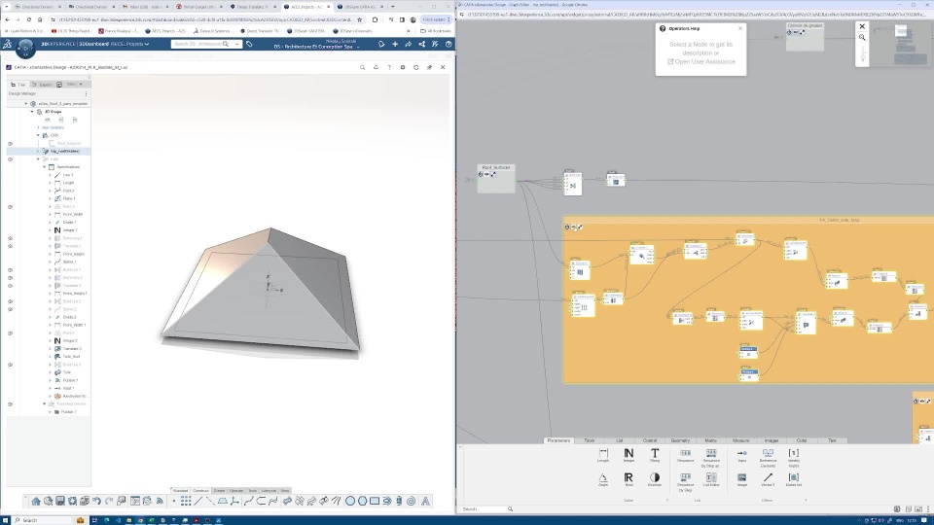Add the Reference Elements node
Screen dimensions: 934x525
768,457
